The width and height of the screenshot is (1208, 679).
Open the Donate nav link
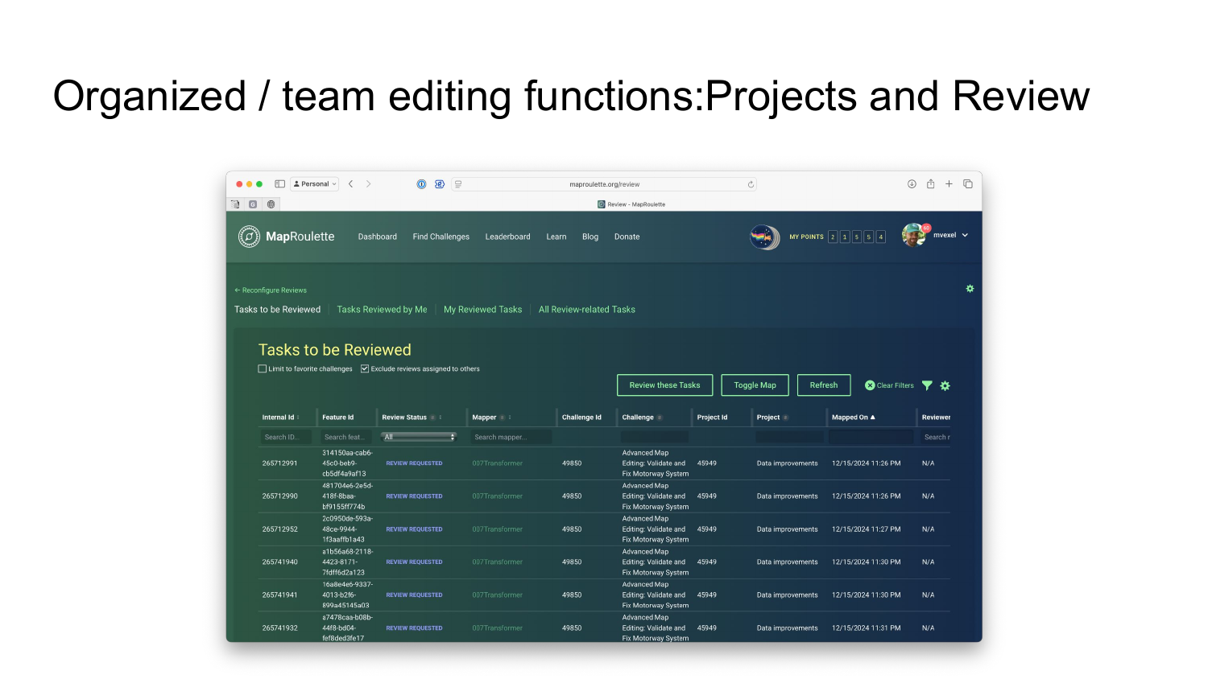[627, 237]
